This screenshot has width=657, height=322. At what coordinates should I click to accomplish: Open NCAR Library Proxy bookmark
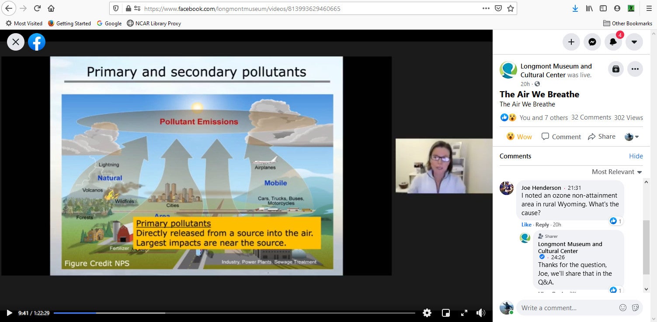(154, 24)
